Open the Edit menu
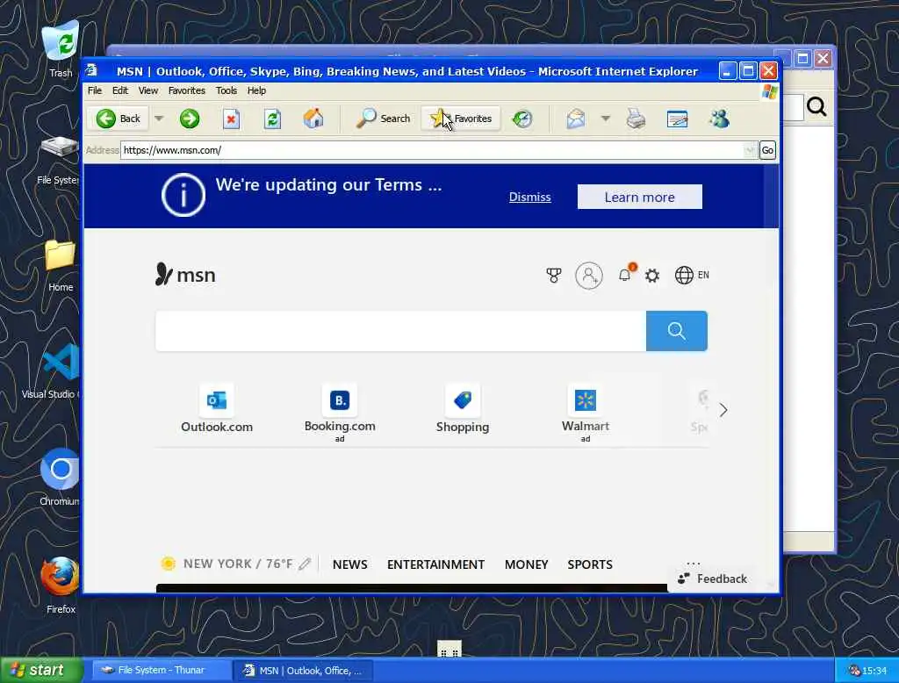 (x=119, y=90)
